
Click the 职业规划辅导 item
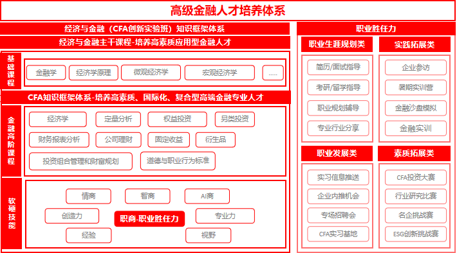(338, 108)
